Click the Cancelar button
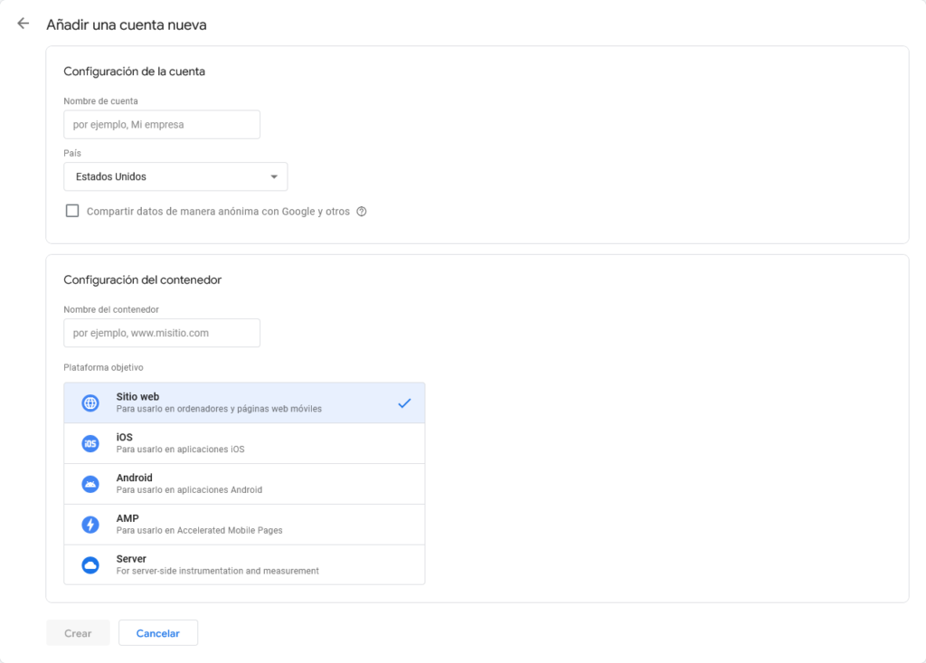Screen dimensions: 926x663 (x=158, y=632)
